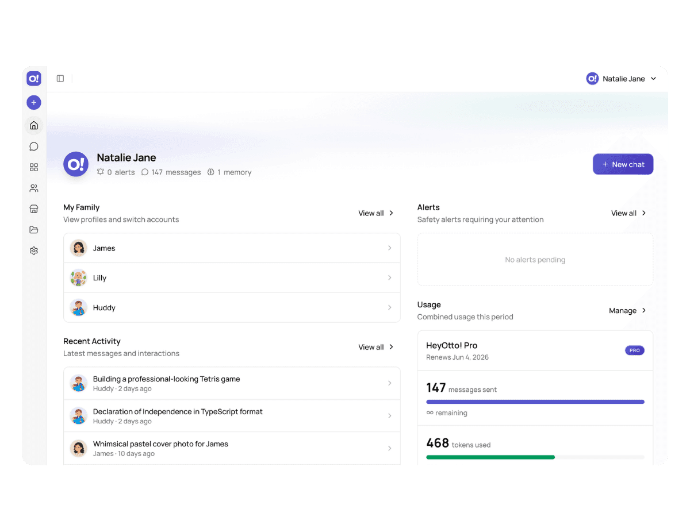Open Manage for Usage

pos(628,311)
